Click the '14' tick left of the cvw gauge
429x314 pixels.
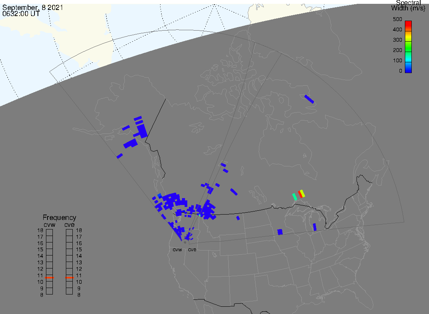pyautogui.click(x=40, y=256)
